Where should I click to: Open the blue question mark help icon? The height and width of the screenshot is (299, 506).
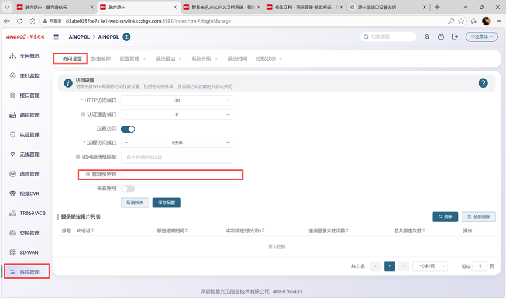click(483, 84)
